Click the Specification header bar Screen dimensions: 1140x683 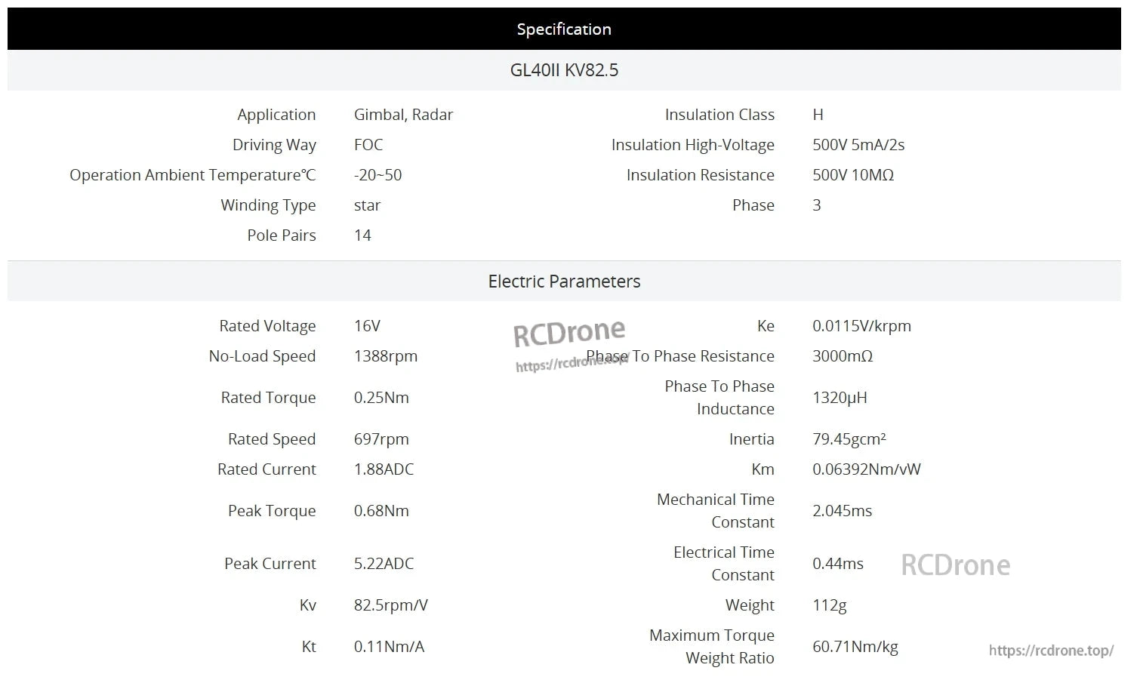(x=564, y=29)
